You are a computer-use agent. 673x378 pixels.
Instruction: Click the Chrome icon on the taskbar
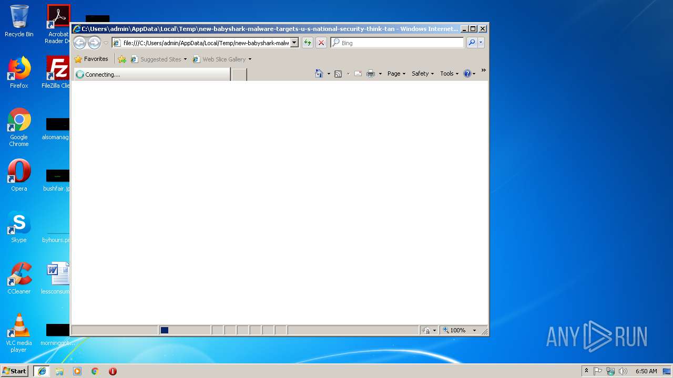coord(95,371)
